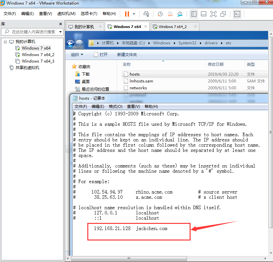Open the library search filter dropdown
The width and height of the screenshot is (273, 262).
60,32
